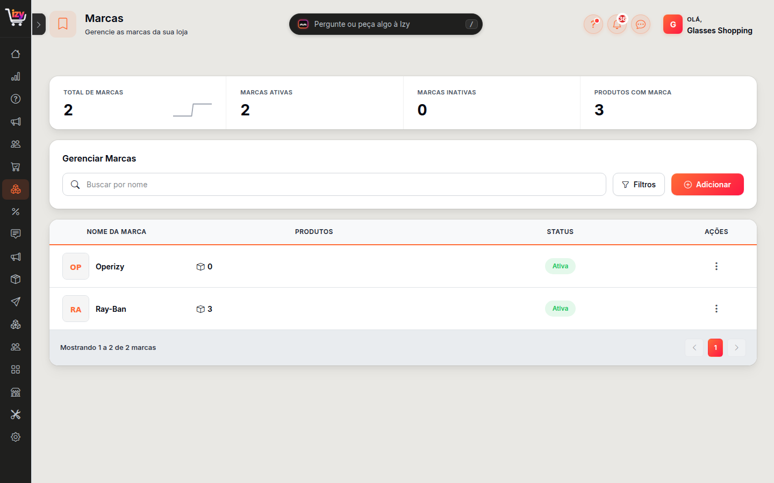This screenshot has width=774, height=483.
Task: Click the OP brand avatar
Action: point(76,266)
